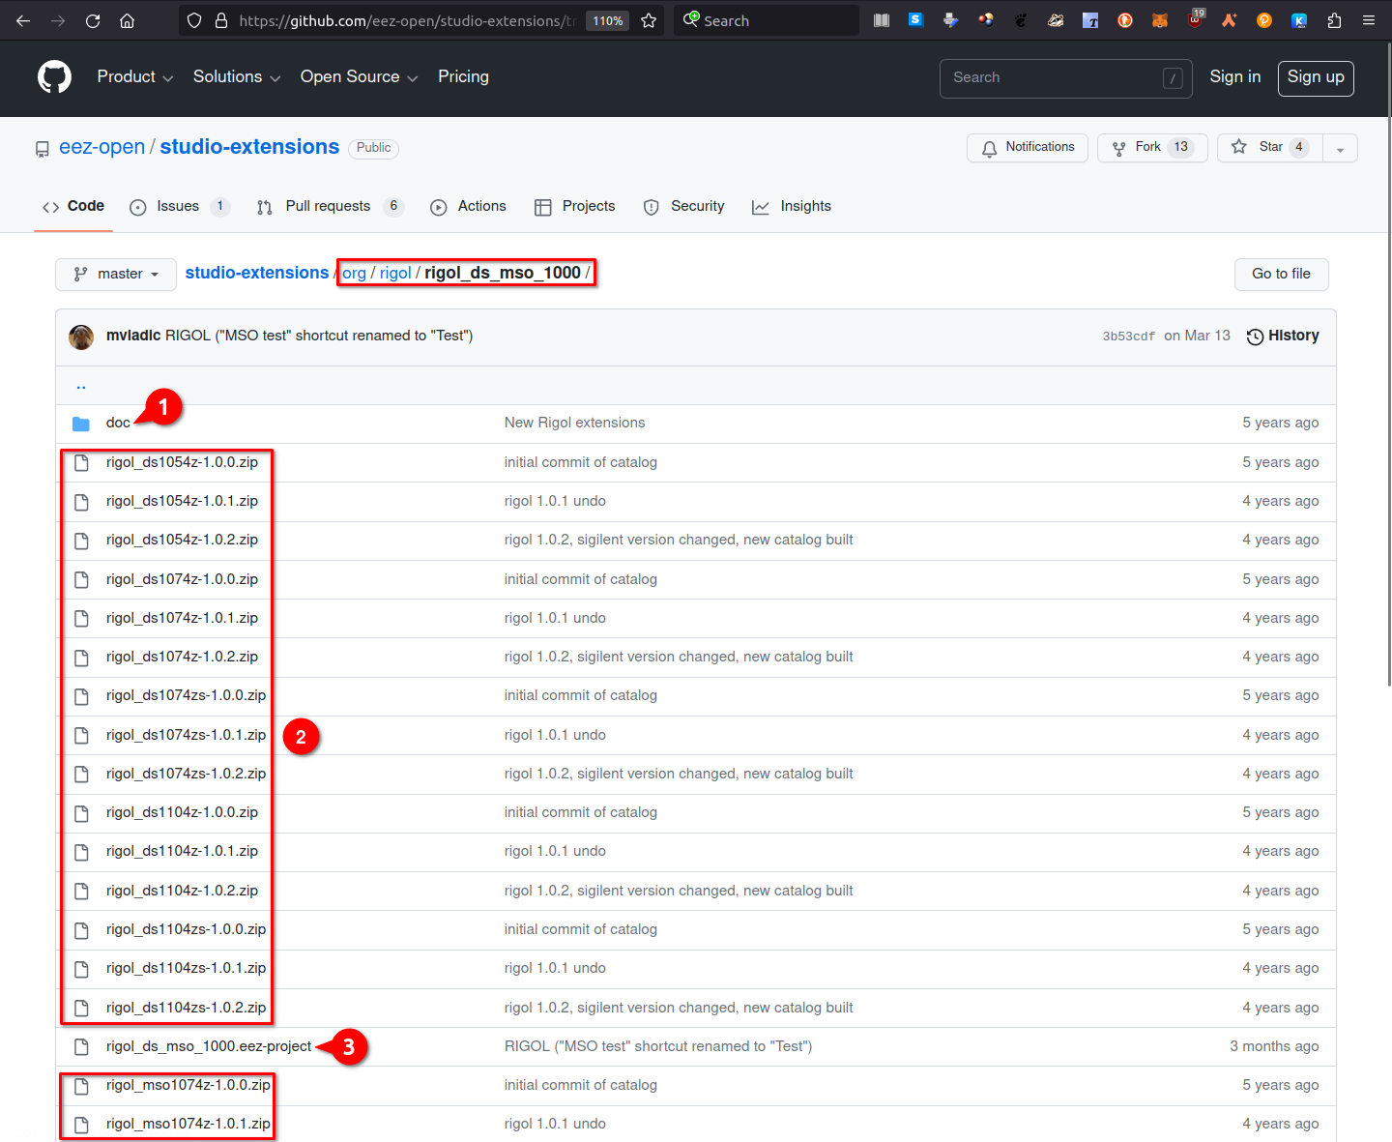Image resolution: width=1392 pixels, height=1142 pixels.
Task: Open commit hash 3b53cdf
Action: 1128,337
